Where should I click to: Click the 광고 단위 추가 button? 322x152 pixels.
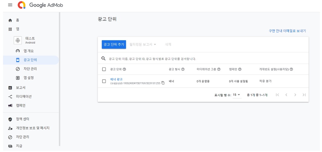pos(114,44)
